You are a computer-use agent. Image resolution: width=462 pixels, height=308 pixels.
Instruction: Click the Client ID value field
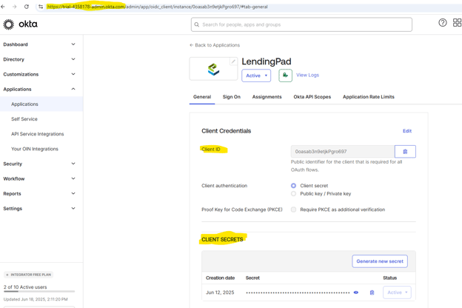pyautogui.click(x=343, y=152)
